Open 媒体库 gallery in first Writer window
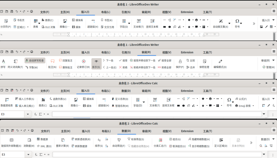This screenshot has width=277, height=158. (x=77, y=20)
